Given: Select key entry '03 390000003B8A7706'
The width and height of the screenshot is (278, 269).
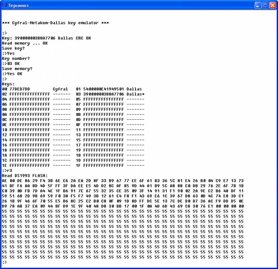Looking at the screenshot, I should pyautogui.click(x=100, y=94).
